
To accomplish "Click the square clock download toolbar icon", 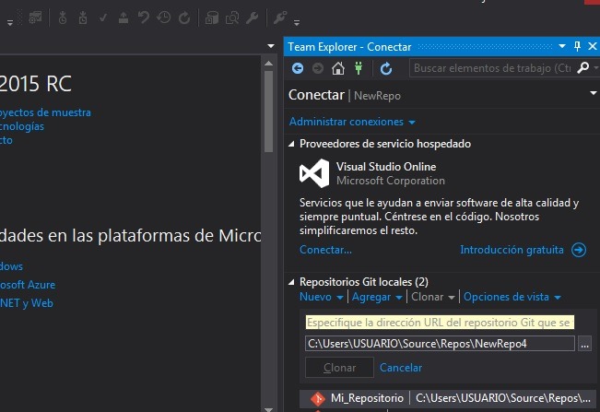I will click(x=83, y=18).
